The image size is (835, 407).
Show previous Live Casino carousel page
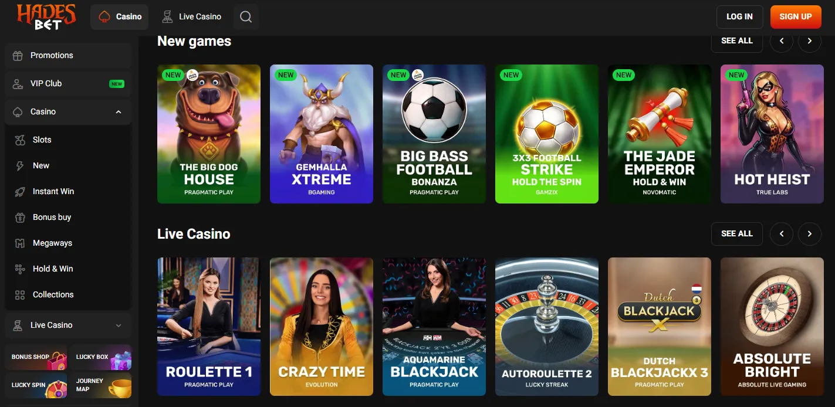[x=782, y=233]
